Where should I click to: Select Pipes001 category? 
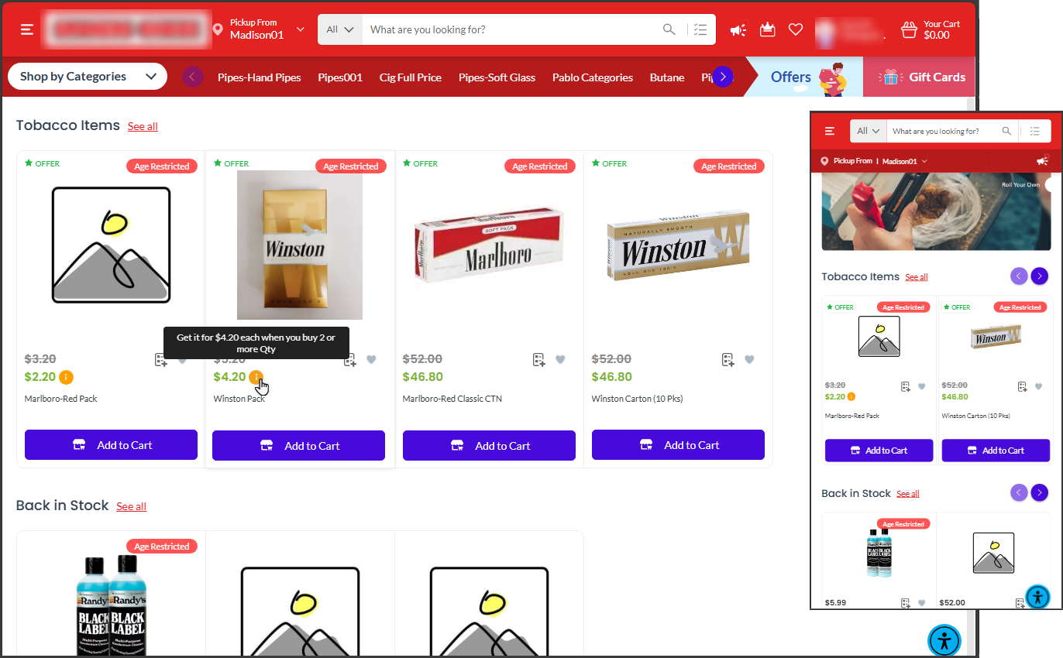click(340, 77)
